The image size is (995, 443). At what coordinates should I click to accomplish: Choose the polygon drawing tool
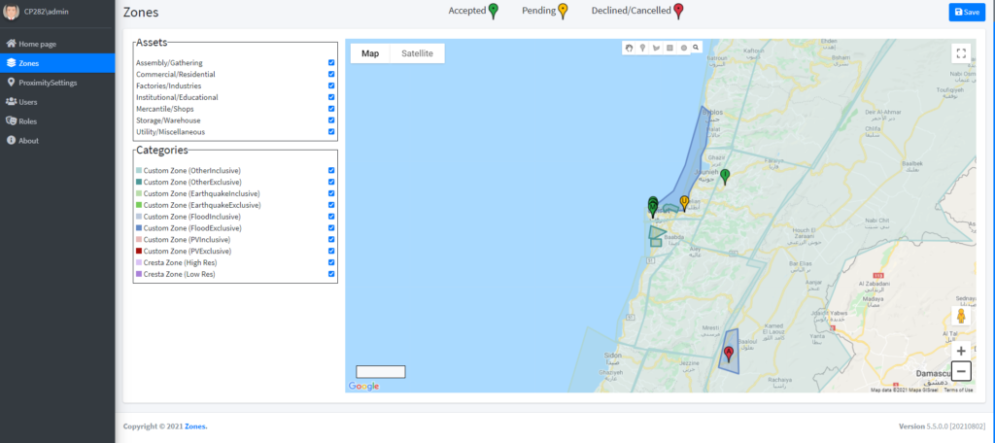coord(656,48)
